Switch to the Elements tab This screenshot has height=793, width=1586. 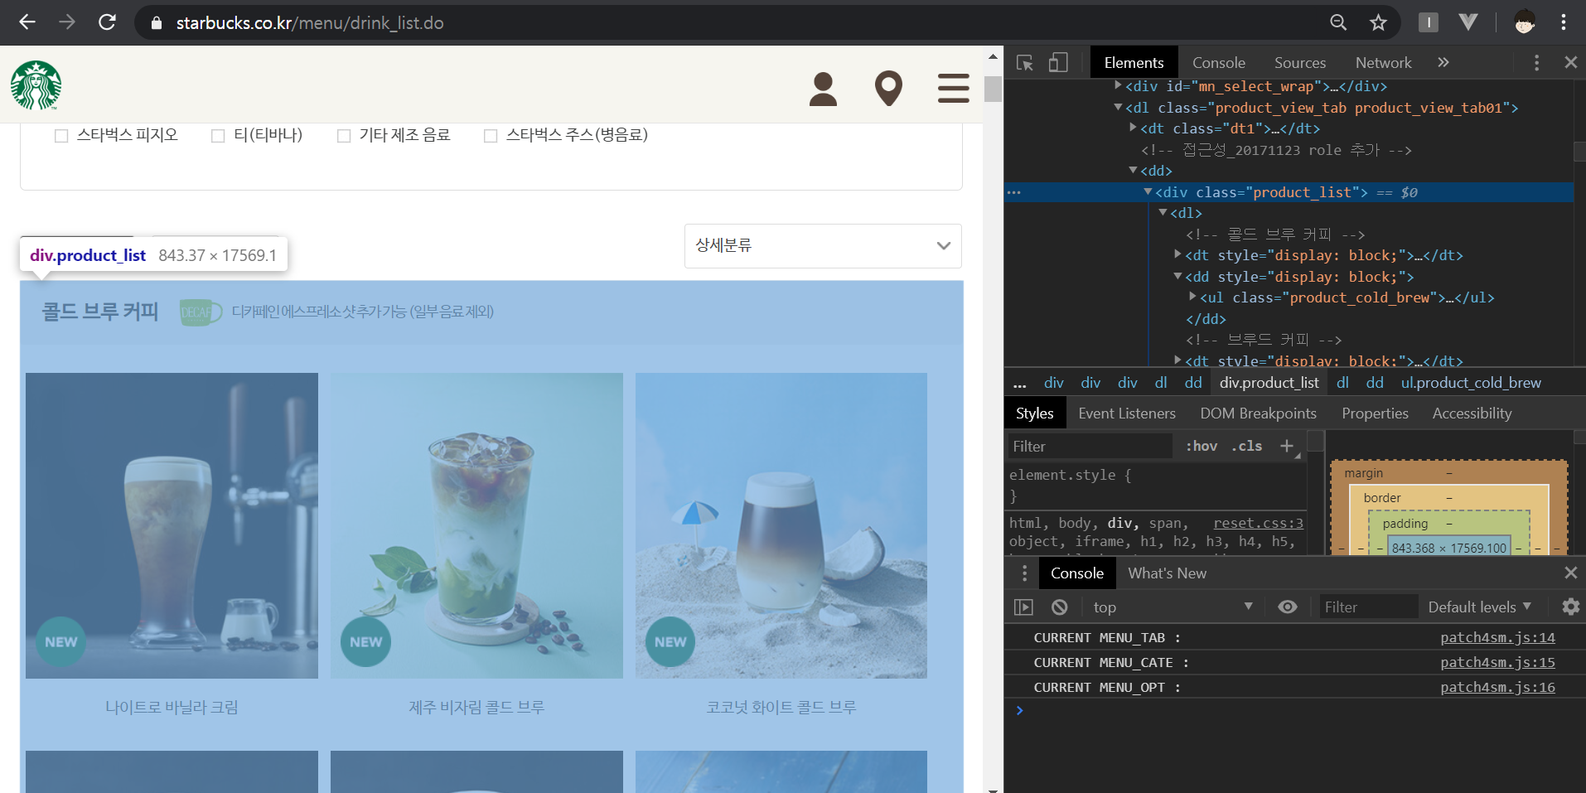(1134, 63)
